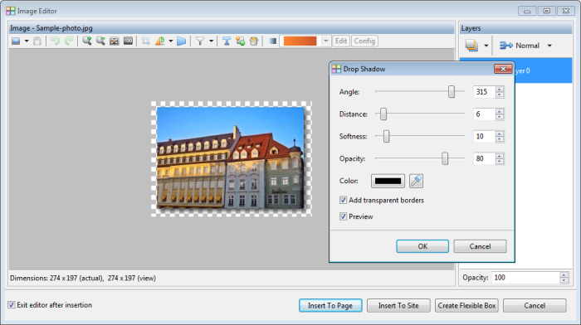Click the Opacity slider handle
The width and height of the screenshot is (581, 325).
click(445, 159)
